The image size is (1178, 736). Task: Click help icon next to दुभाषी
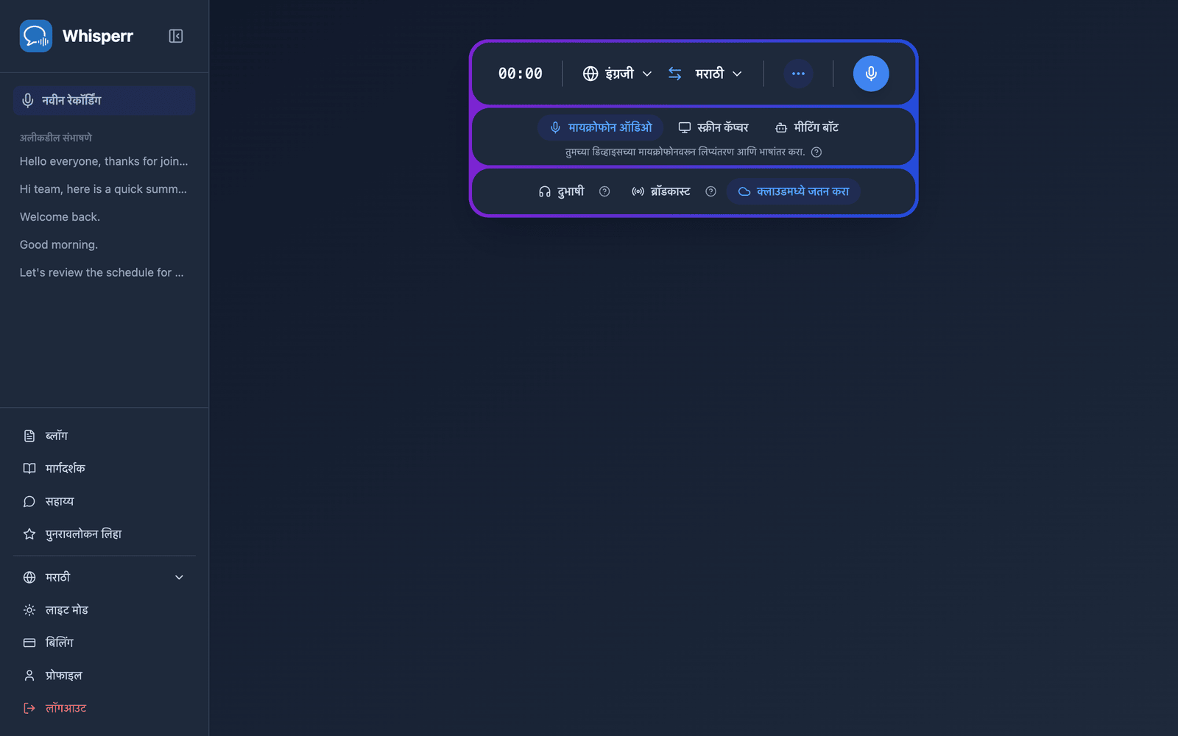pyautogui.click(x=604, y=191)
